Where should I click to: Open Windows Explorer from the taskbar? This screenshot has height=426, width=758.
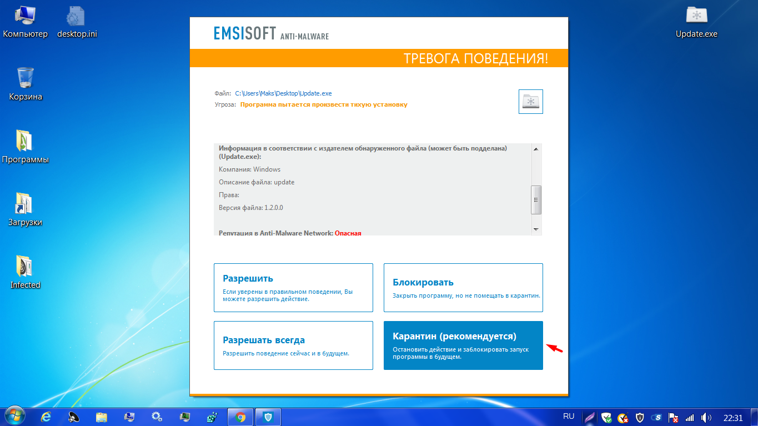(102, 417)
